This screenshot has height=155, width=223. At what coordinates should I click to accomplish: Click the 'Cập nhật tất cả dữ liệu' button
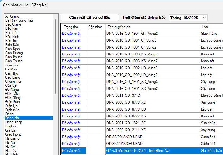[90, 18]
